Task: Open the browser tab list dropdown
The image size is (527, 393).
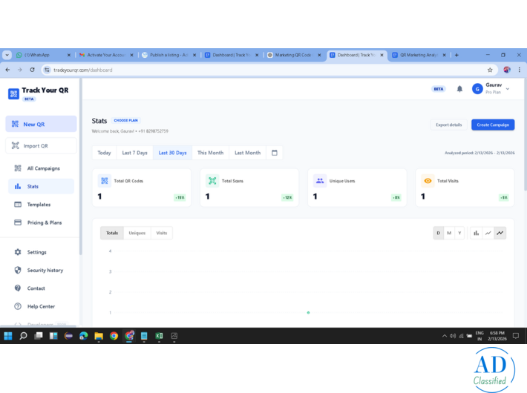Action: [7, 55]
